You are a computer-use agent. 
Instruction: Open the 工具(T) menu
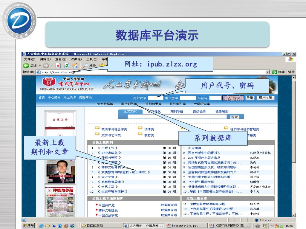pyautogui.click(x=92, y=59)
